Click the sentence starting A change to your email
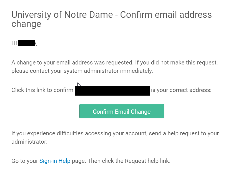 click(x=114, y=63)
